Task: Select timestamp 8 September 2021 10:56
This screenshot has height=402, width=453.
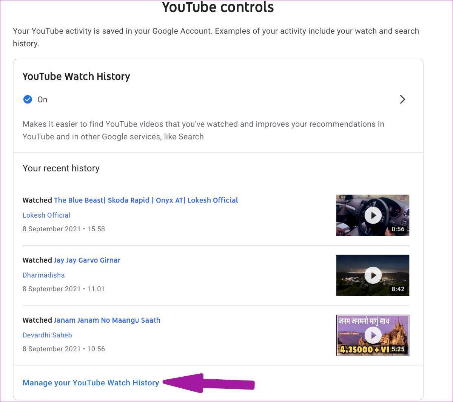Action: pos(64,349)
